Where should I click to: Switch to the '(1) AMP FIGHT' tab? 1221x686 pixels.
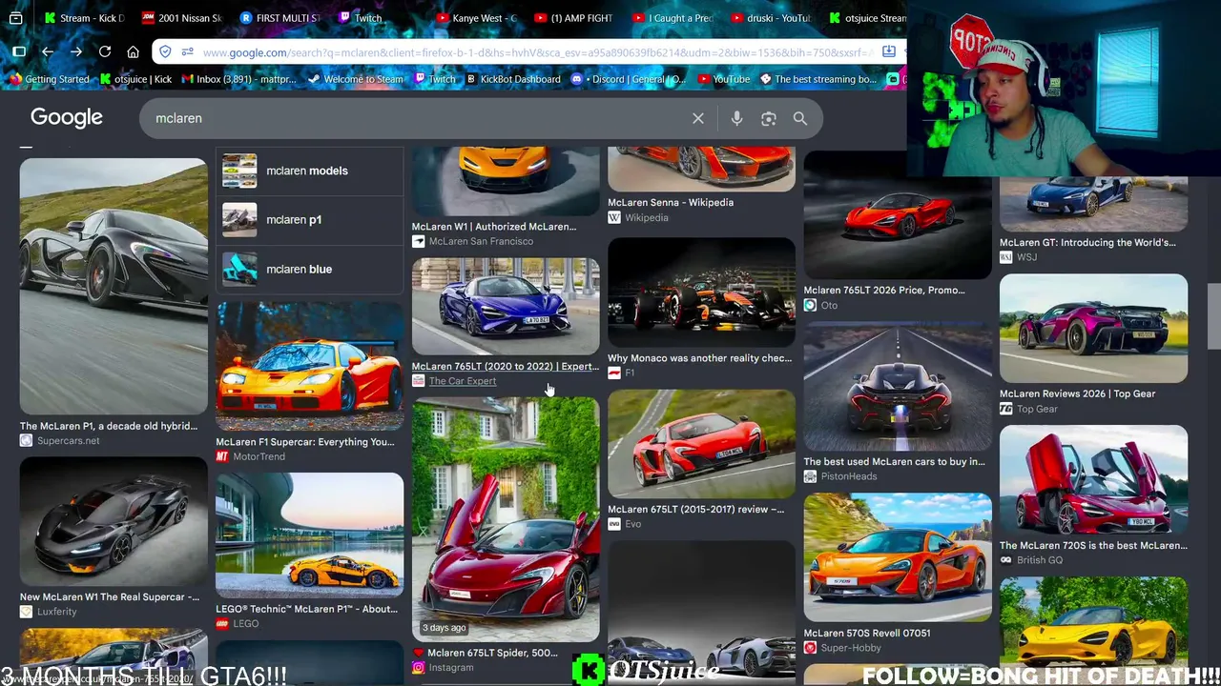[575, 18]
